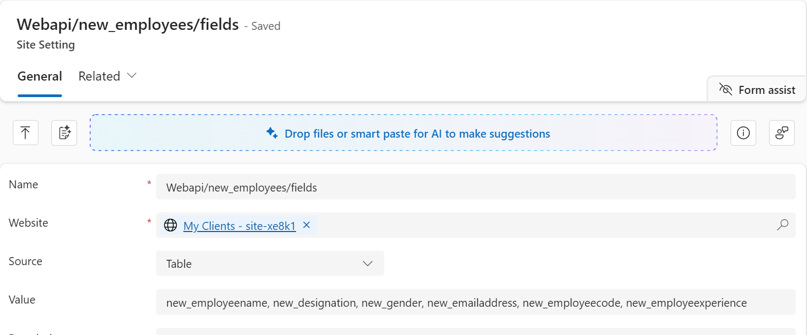The image size is (807, 335).
Task: Click the feedback thumbs icon button
Action: tap(782, 133)
